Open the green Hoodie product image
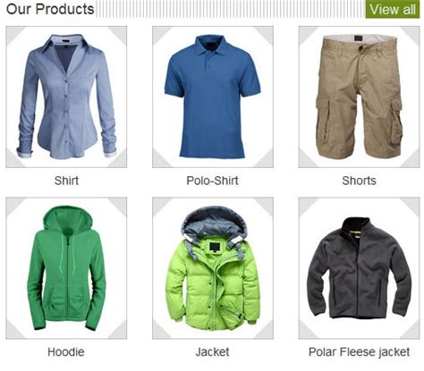This screenshot has height=371, width=424. [66, 268]
